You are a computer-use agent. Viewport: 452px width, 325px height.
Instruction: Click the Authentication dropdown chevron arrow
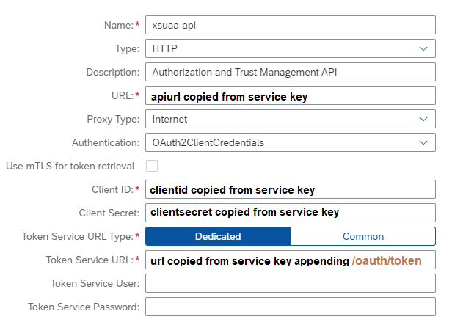pos(423,142)
